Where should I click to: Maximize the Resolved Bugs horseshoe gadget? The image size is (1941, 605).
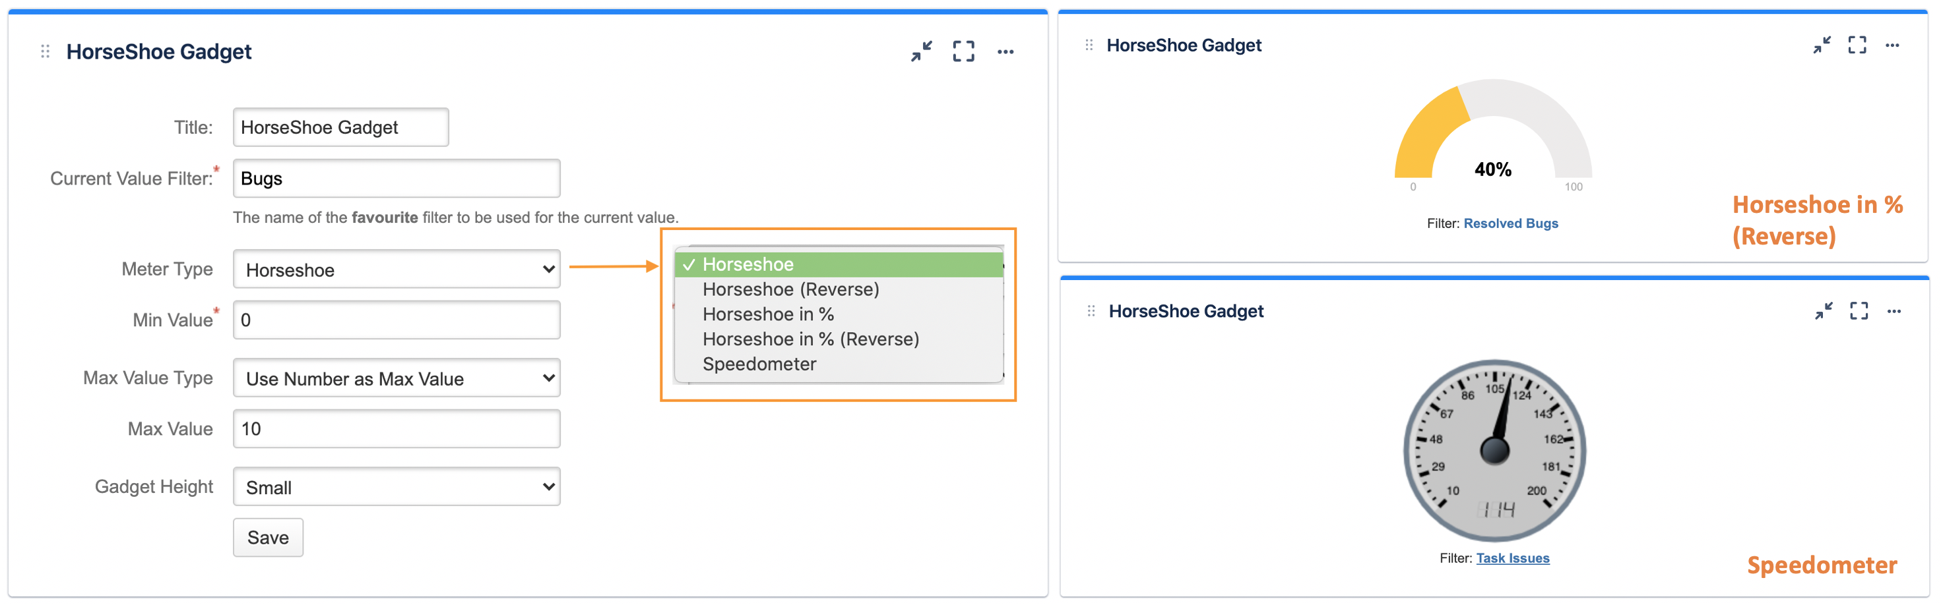[x=1857, y=45]
